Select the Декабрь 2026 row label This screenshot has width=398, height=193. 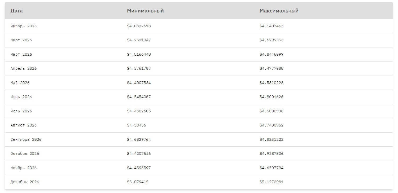tap(25, 182)
